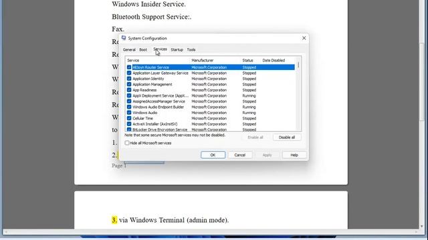Click the document scrollbar down arrow
Viewport: 428px width, 240px height.
[x=422, y=227]
